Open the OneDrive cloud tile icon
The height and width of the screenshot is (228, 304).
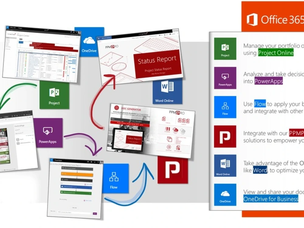(x=88, y=42)
